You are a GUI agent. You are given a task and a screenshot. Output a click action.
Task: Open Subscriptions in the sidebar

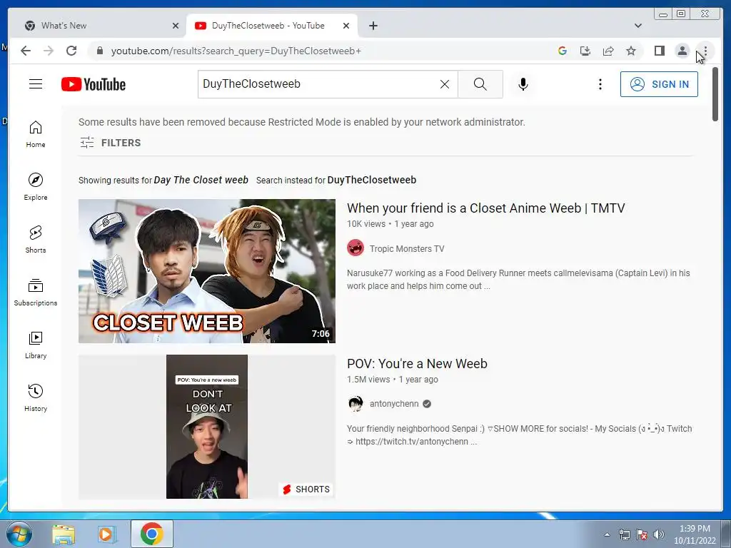pyautogui.click(x=36, y=292)
